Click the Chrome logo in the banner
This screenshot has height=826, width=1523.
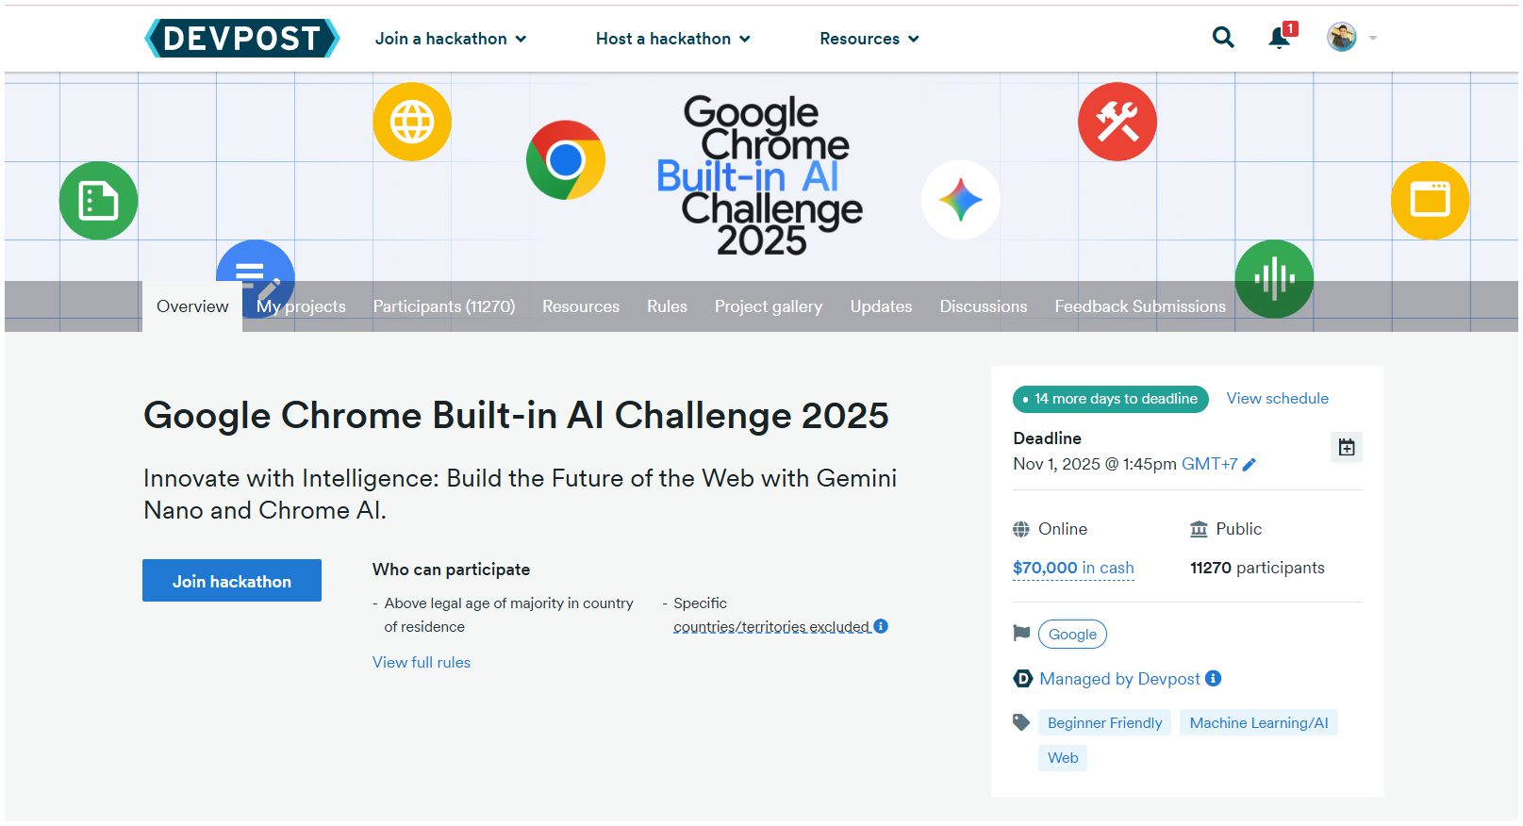tap(566, 160)
